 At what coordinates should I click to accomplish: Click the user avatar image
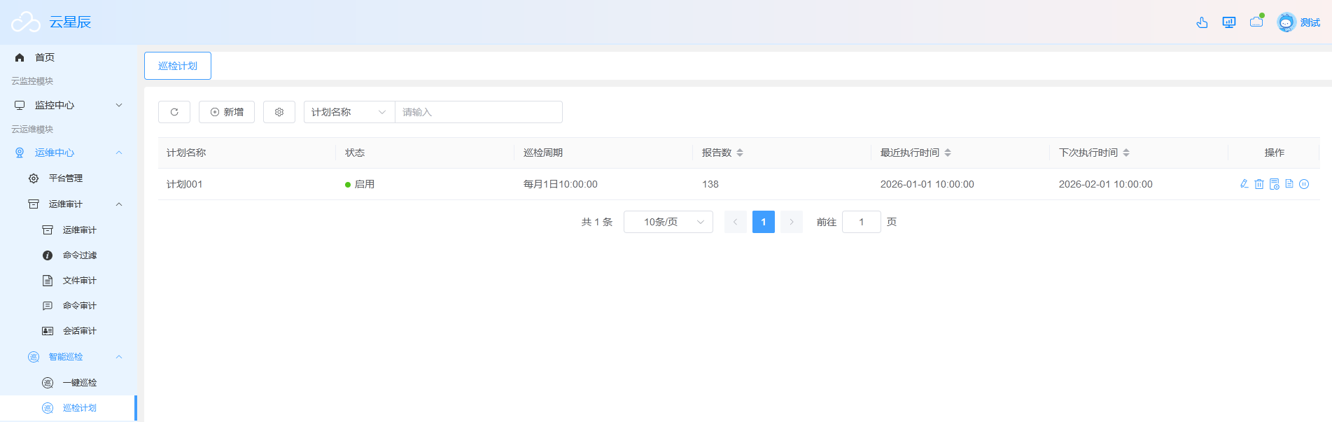tap(1287, 22)
